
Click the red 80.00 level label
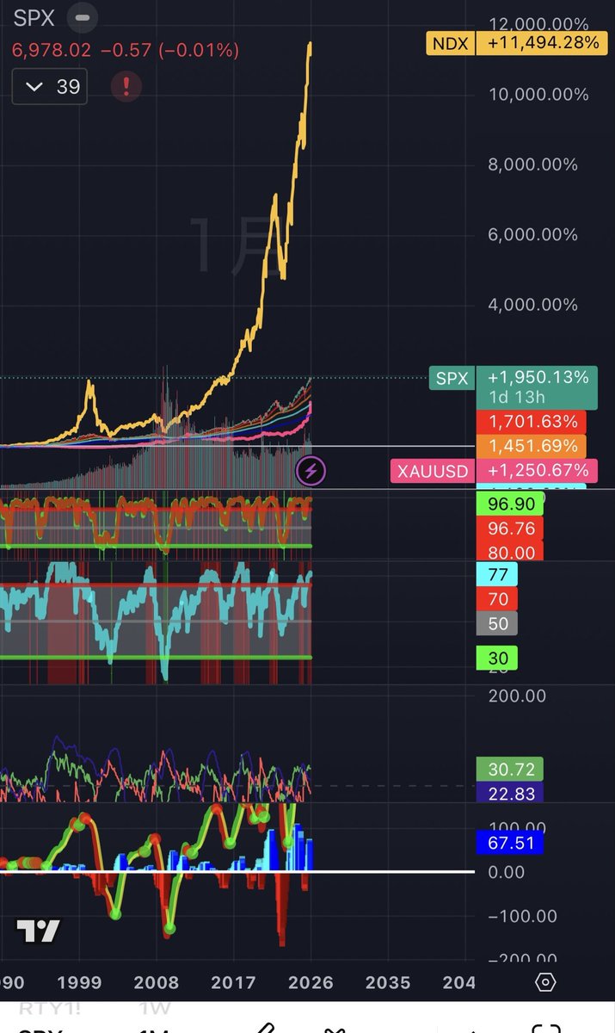tap(510, 551)
